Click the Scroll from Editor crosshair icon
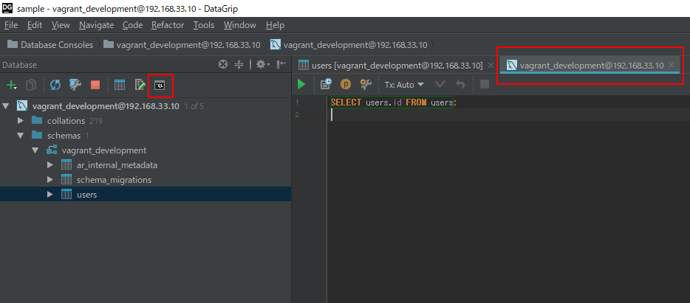Image resolution: width=690 pixels, height=303 pixels. coord(223,65)
